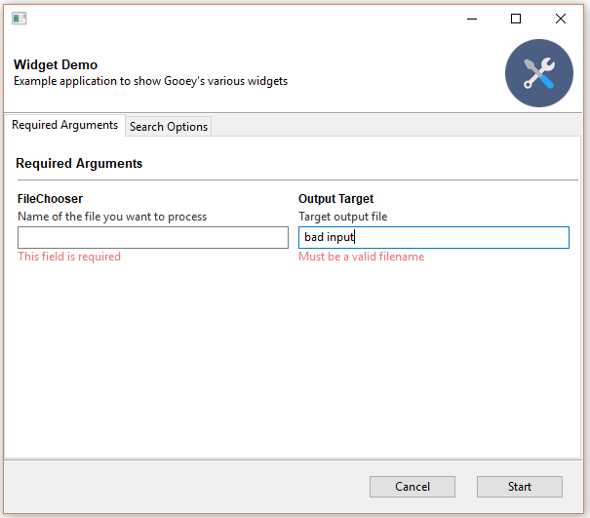Select the Required Arguments tab
This screenshot has height=518, width=590.
click(64, 126)
